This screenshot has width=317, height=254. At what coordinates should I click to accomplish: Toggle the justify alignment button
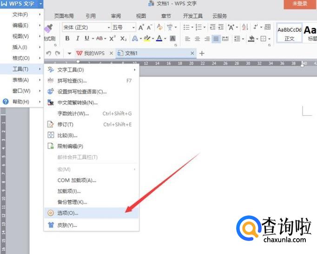click(216, 39)
